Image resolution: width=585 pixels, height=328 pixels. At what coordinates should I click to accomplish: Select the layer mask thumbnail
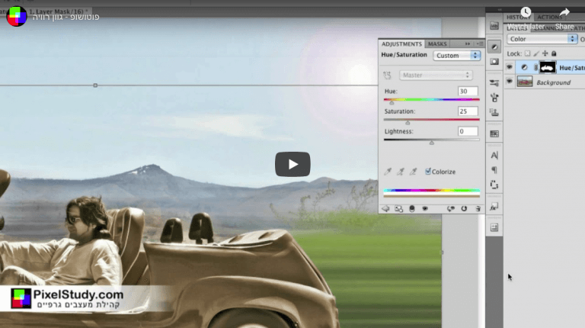pos(548,67)
